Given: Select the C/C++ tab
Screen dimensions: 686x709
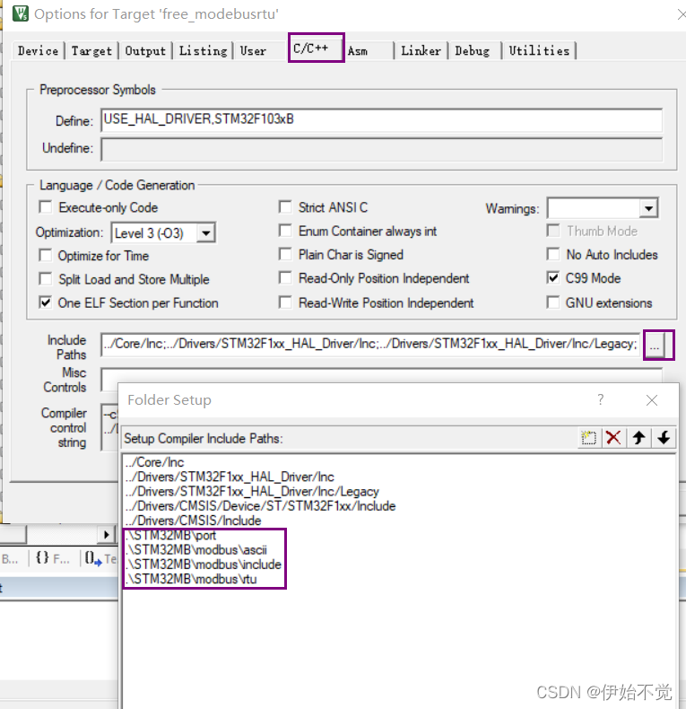Looking at the screenshot, I should (317, 48).
